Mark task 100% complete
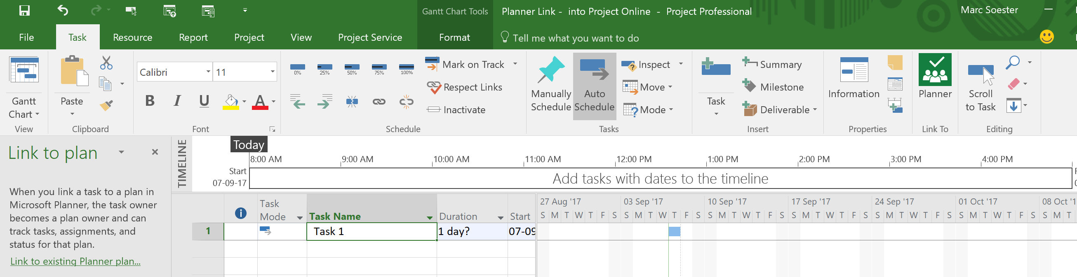The height and width of the screenshot is (277, 1077). 407,69
